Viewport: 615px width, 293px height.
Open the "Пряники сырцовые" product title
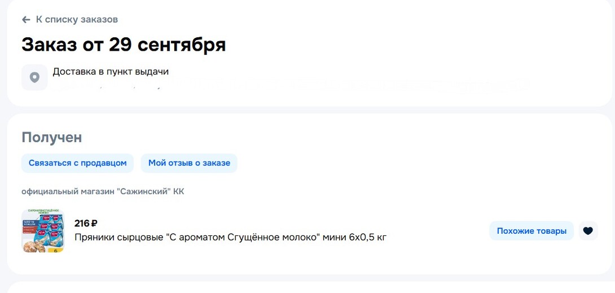tap(230, 237)
